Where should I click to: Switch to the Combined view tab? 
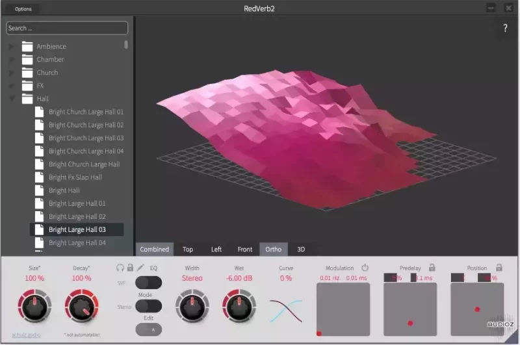point(155,249)
